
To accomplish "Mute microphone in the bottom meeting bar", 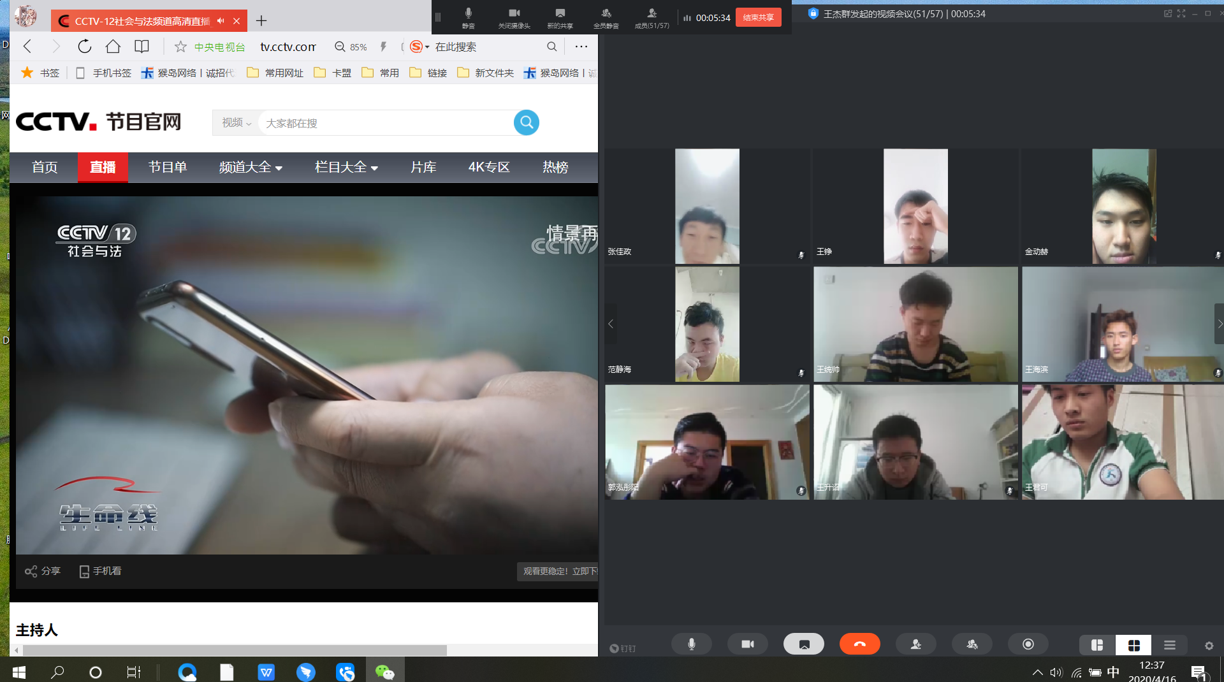I will (691, 644).
